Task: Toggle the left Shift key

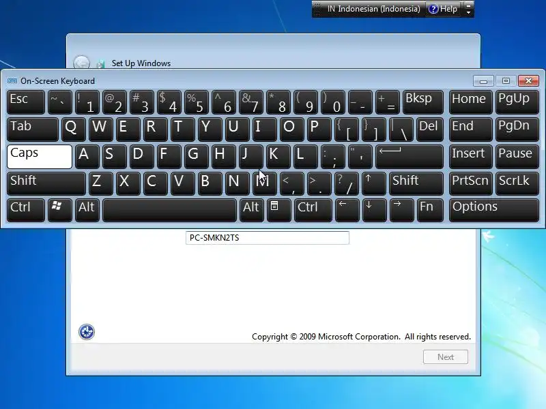Action: pyautogui.click(x=46, y=183)
